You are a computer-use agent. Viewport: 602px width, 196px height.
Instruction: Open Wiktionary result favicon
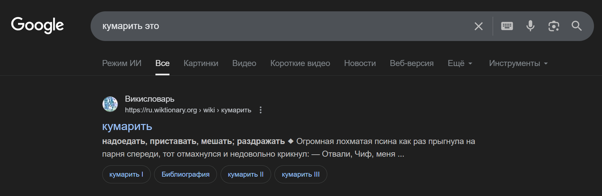(x=110, y=104)
